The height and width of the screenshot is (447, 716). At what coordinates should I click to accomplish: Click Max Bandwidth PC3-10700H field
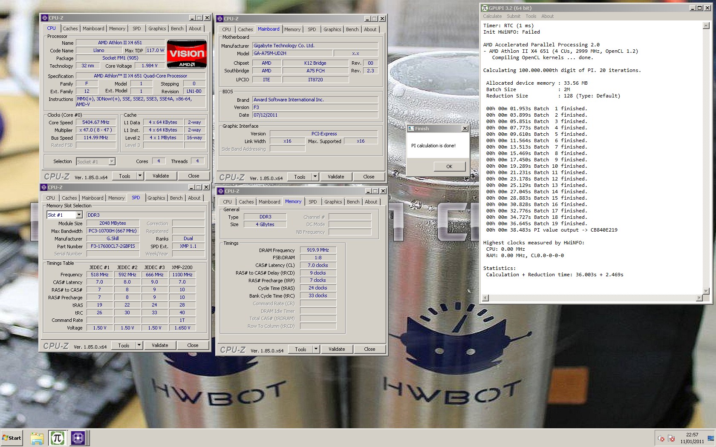[113, 231]
